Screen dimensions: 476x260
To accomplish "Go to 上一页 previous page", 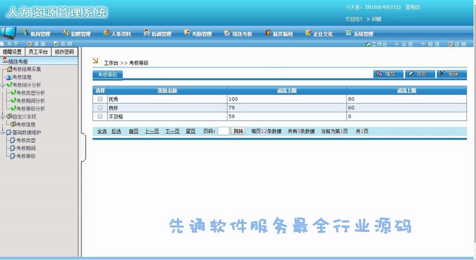I will pyautogui.click(x=152, y=131).
